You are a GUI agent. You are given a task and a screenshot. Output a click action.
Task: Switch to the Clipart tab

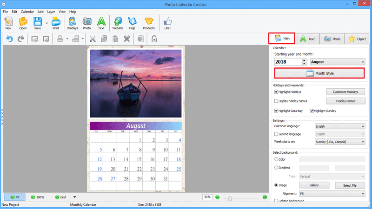coord(357,39)
